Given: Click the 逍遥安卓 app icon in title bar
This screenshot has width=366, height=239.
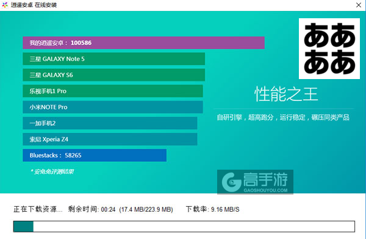Looking at the screenshot, I should [5, 5].
